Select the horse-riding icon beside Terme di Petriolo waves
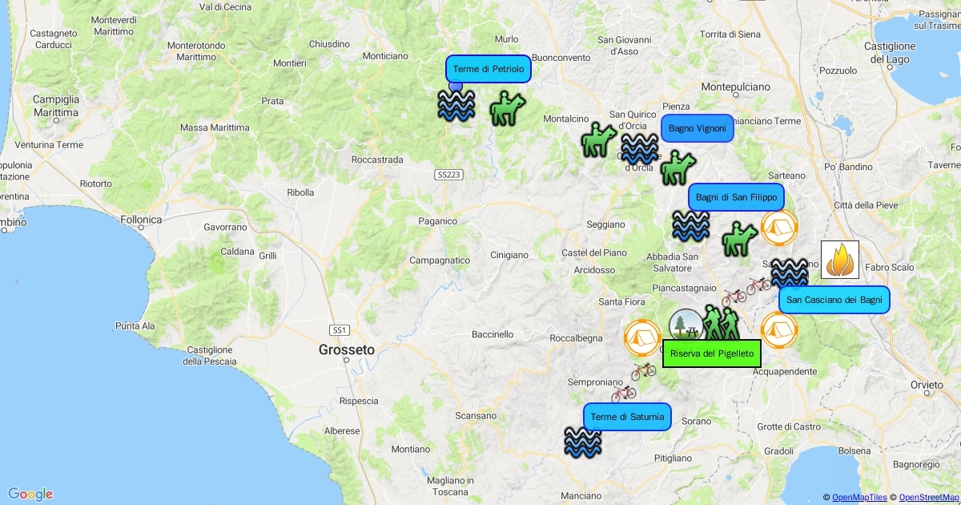Screen dimensions: 961x505 (x=507, y=108)
